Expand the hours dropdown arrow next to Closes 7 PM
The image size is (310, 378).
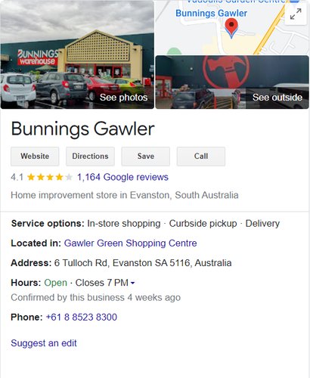133,283
